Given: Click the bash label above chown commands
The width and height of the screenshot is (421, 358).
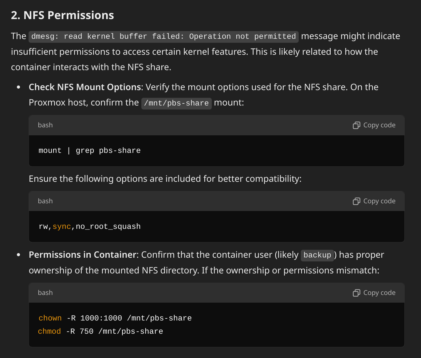Looking at the screenshot, I should [x=45, y=293].
